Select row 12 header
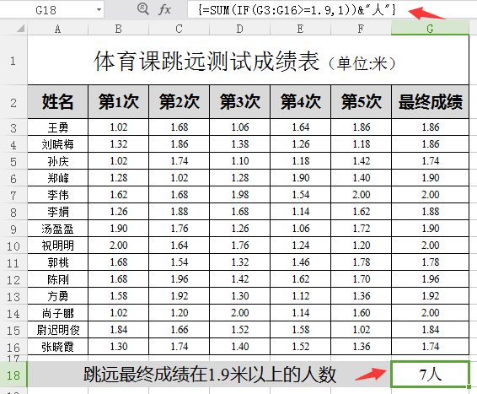This screenshot has width=477, height=394. tap(13, 279)
